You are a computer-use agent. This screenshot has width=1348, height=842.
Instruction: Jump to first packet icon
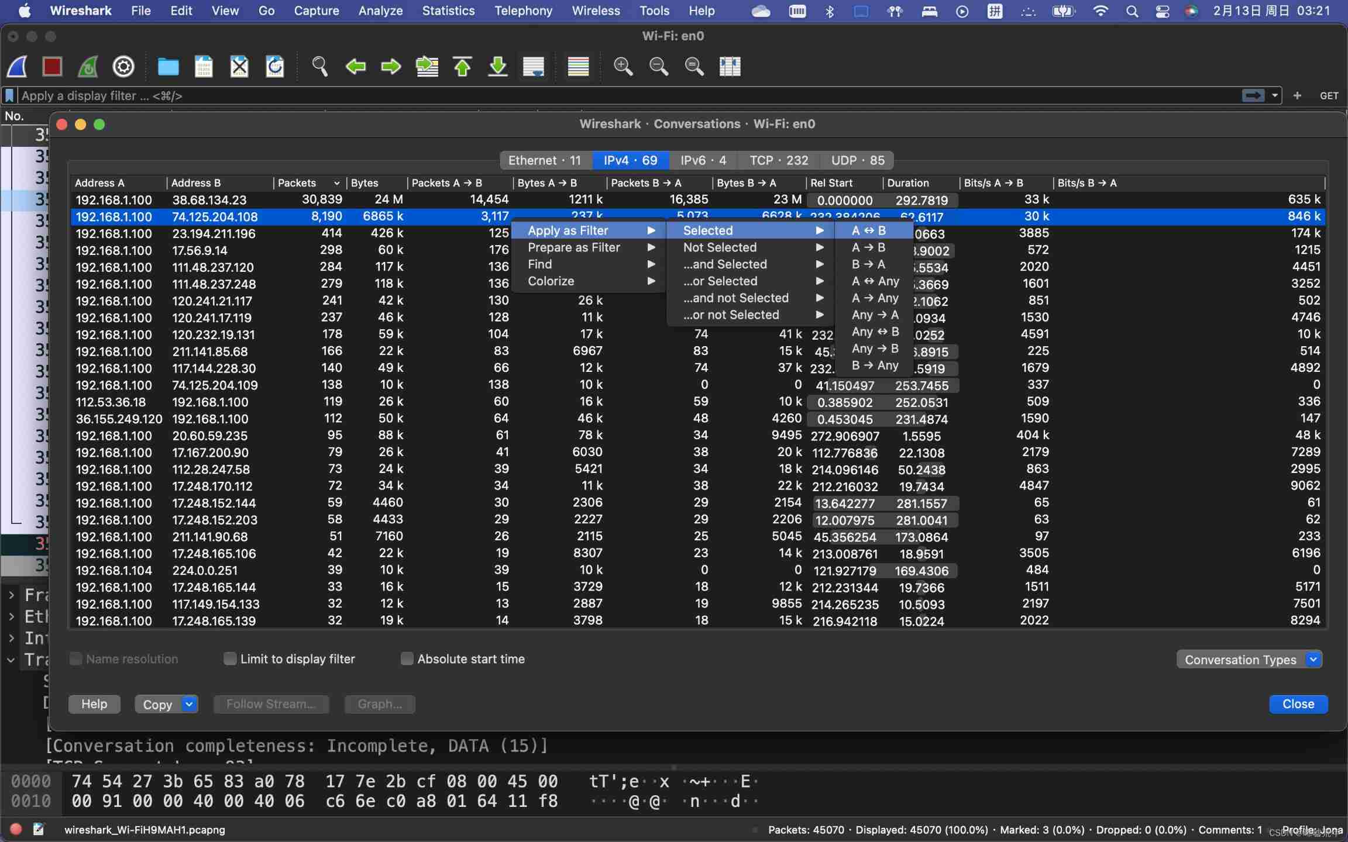462,67
